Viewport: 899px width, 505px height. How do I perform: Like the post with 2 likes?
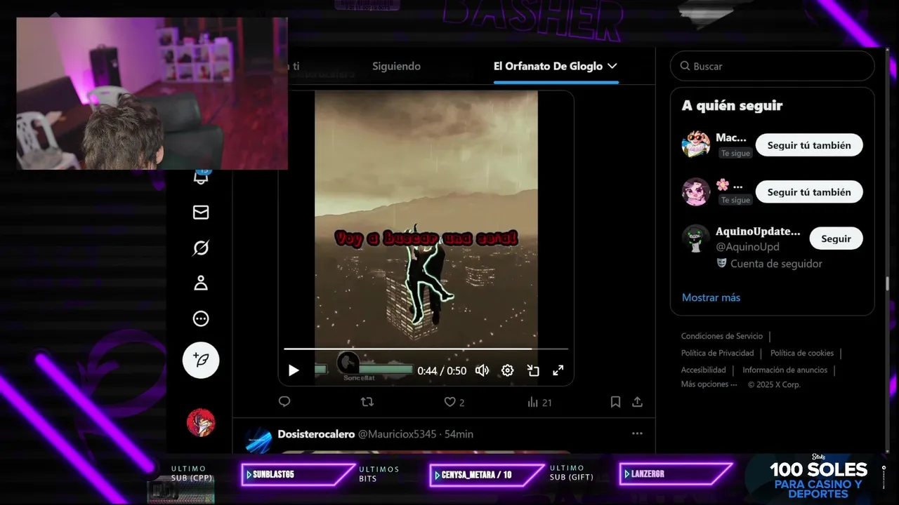(x=454, y=402)
